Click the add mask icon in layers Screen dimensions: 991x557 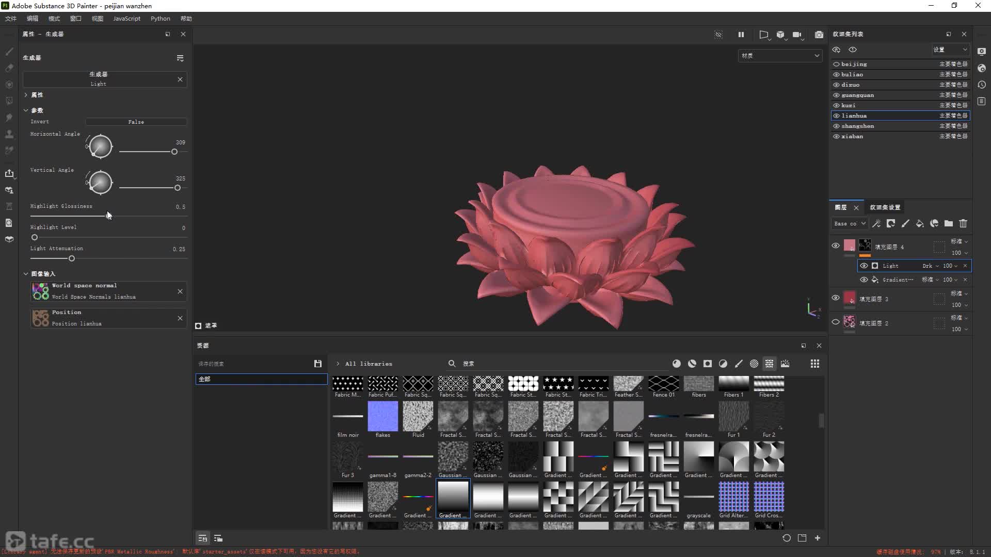[891, 223]
